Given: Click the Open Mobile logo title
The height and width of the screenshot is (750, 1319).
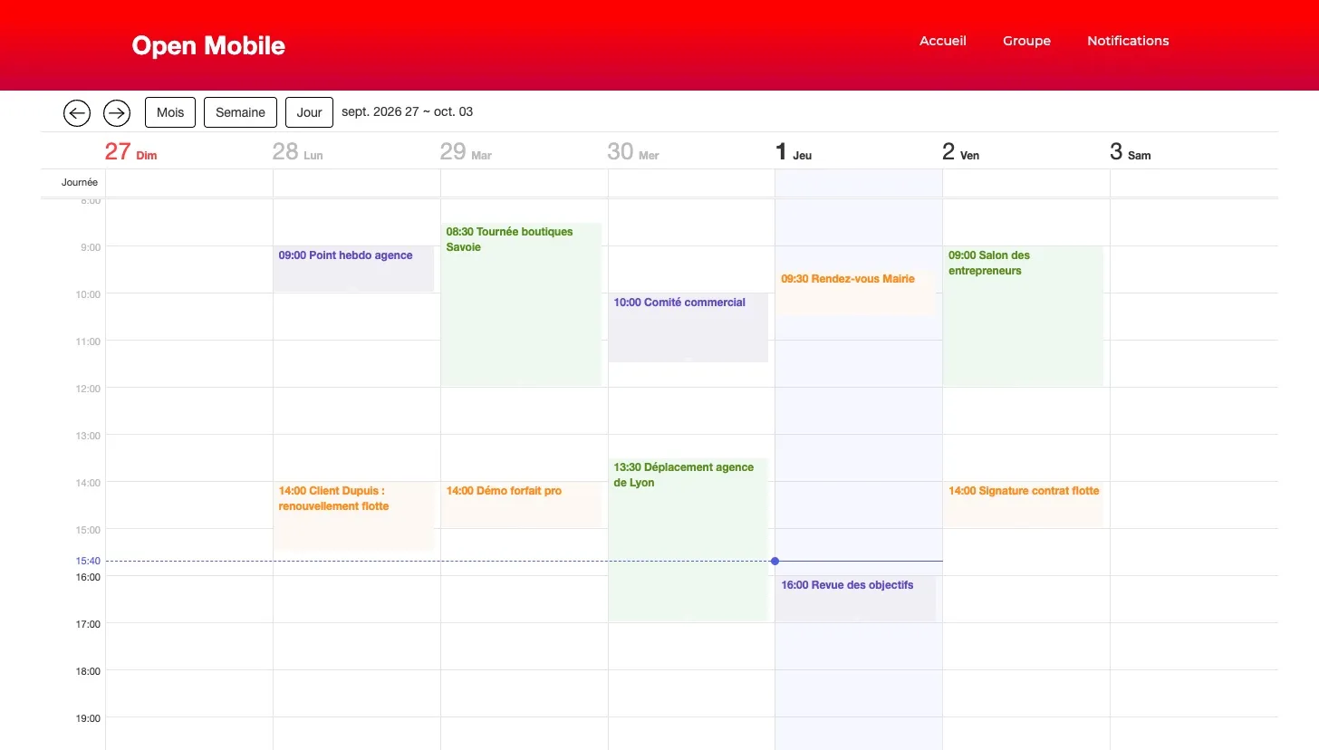Looking at the screenshot, I should coord(208,45).
